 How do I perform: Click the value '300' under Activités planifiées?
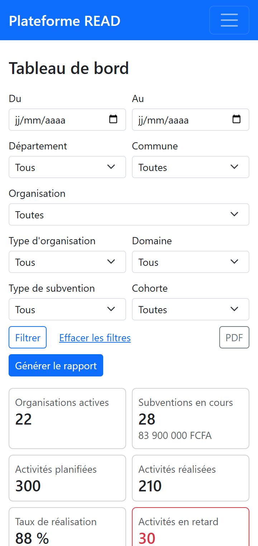click(x=28, y=486)
